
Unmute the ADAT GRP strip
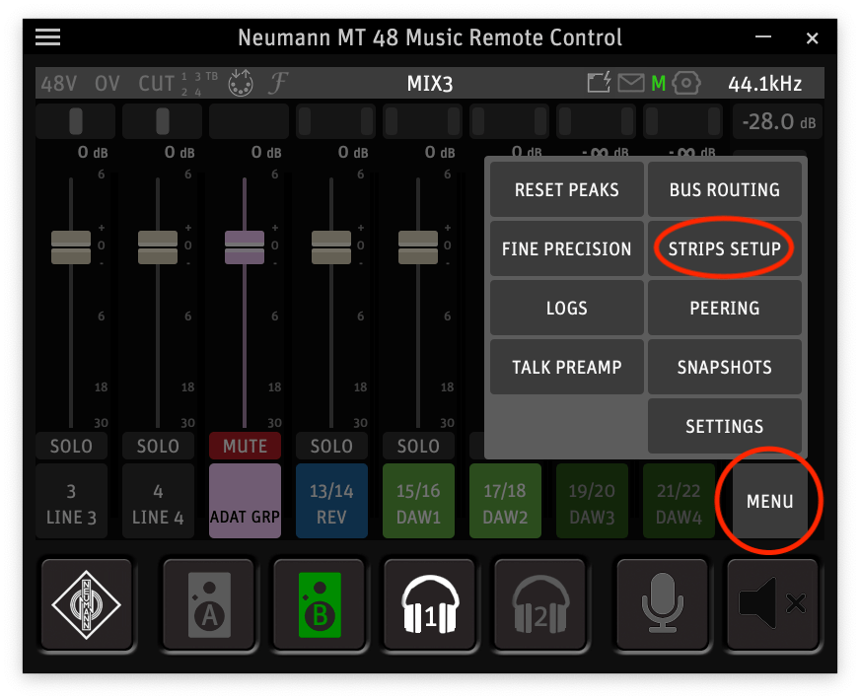tap(245, 446)
